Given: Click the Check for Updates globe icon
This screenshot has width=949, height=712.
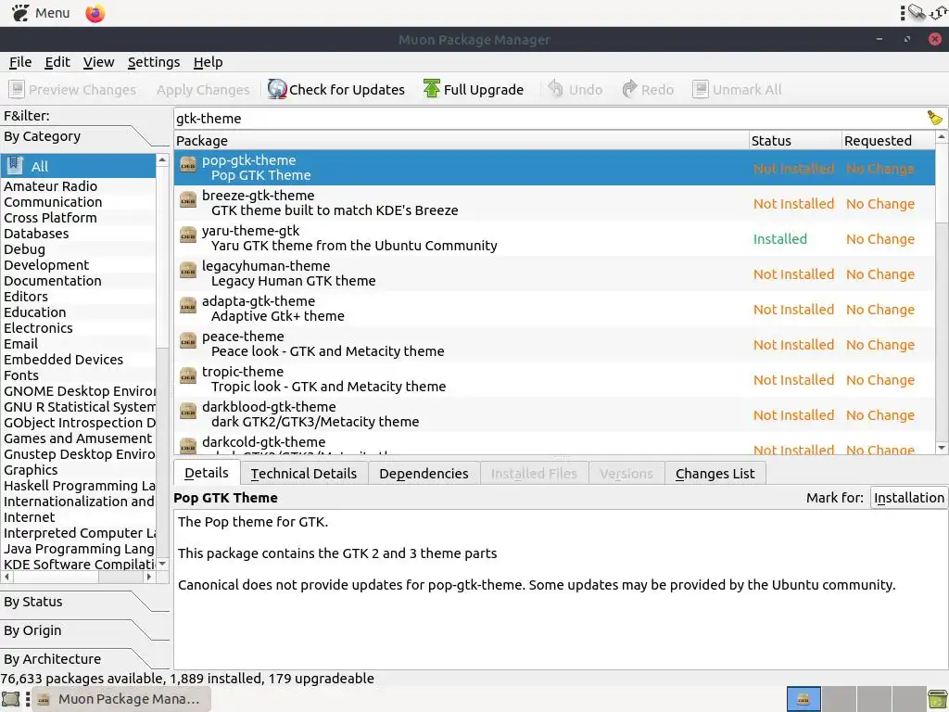Looking at the screenshot, I should tap(277, 89).
